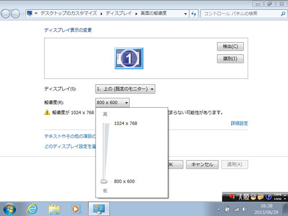
Task: Click the address bar refresh icon
Action: click(x=194, y=14)
